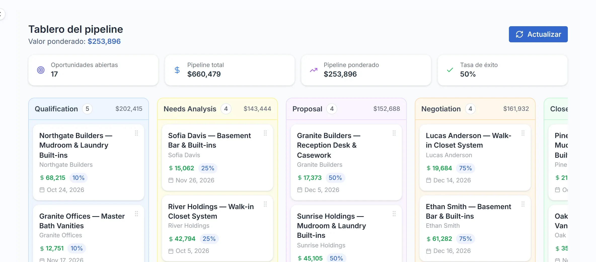The width and height of the screenshot is (596, 262).
Task: Click the Tasa de éxito value 50%
Action: [468, 74]
